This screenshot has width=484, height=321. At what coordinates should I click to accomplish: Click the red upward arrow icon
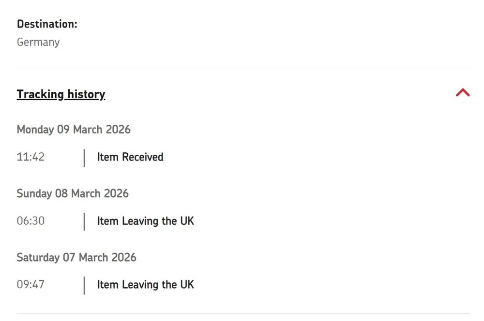pyautogui.click(x=463, y=93)
